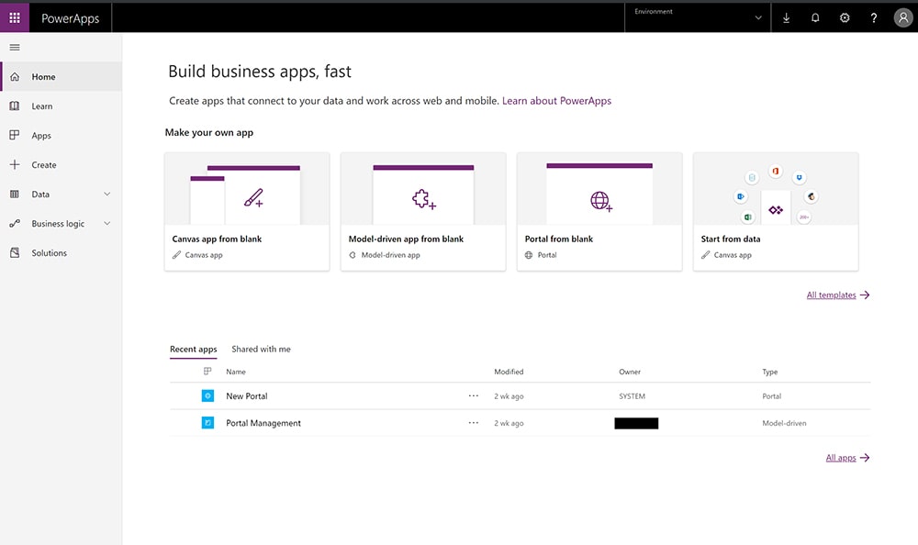Open more options for New Portal
Image resolution: width=918 pixels, height=545 pixels.
click(x=473, y=395)
